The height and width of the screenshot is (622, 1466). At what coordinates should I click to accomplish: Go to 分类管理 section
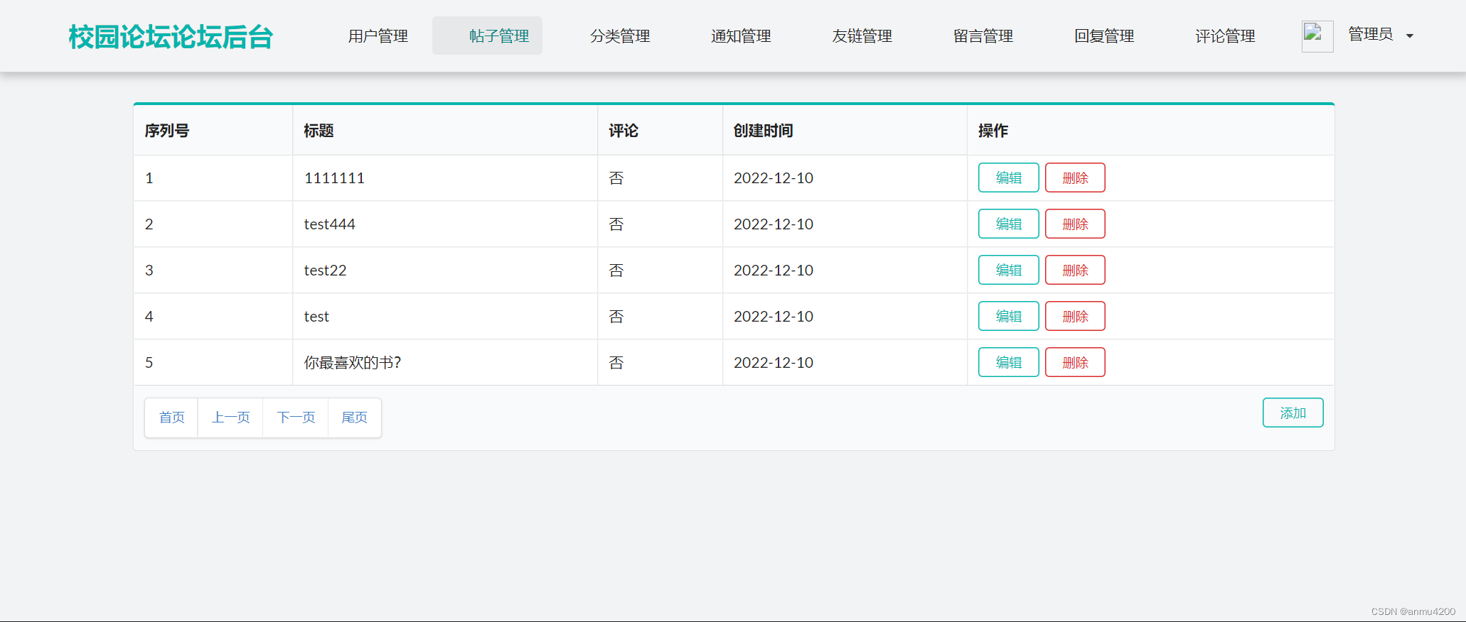(620, 36)
